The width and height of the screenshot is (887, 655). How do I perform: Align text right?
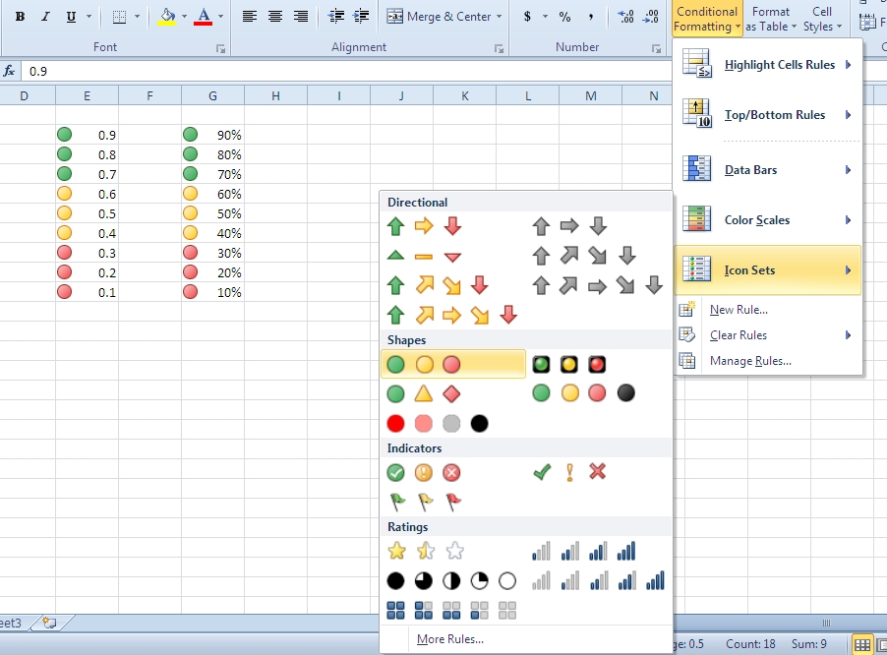tap(301, 17)
